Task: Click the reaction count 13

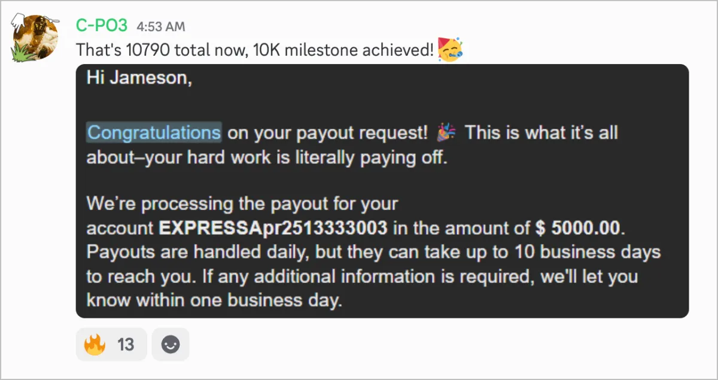Action: click(126, 345)
